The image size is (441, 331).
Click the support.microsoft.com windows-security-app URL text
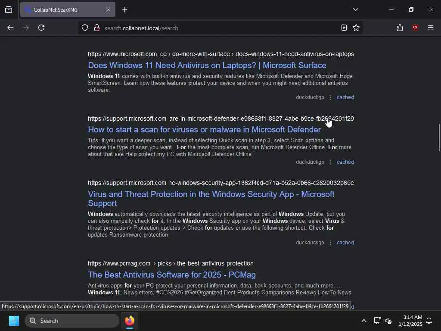pyautogui.click(x=221, y=183)
